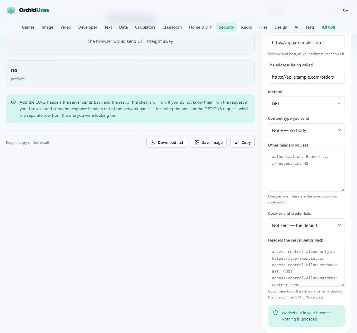Select the Developer category
357x333 pixels.
tap(88, 27)
